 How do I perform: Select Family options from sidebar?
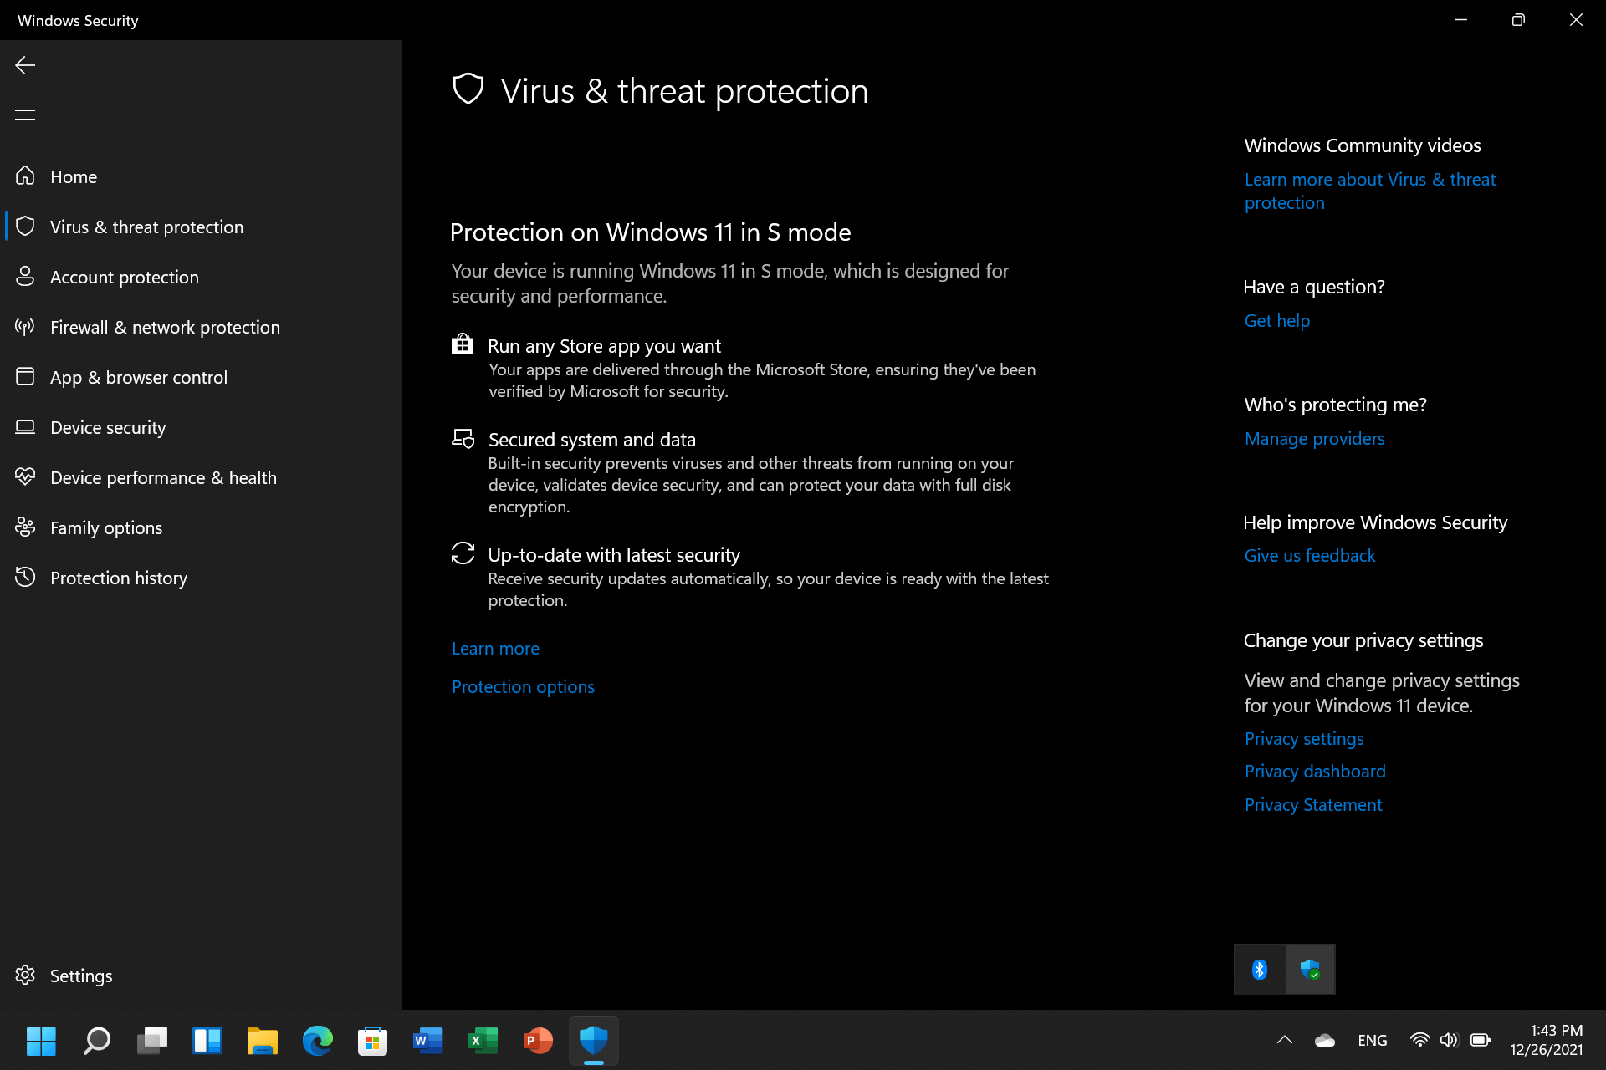coord(106,527)
